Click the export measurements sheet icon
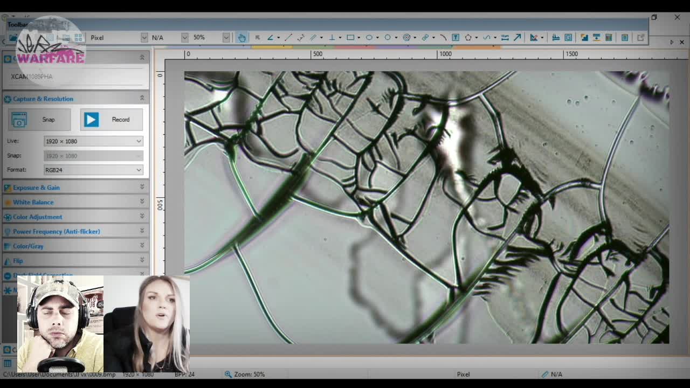Viewport: 690px width, 388px height. pos(625,37)
